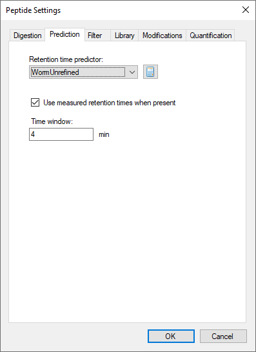
Task: Click the 'min' unit label
Action: (104, 134)
